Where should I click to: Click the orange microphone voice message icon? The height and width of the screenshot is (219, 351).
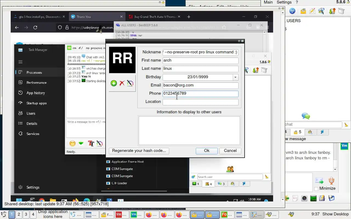[331, 180]
